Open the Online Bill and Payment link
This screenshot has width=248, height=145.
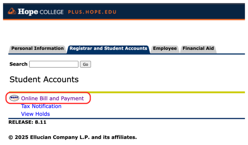click(x=52, y=98)
